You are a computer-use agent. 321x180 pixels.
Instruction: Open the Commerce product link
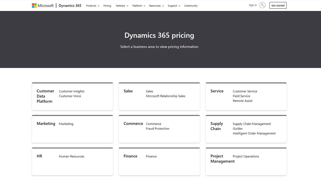tap(154, 124)
